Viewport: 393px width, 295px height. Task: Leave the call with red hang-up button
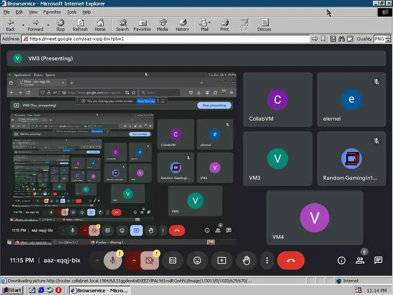coord(291,260)
